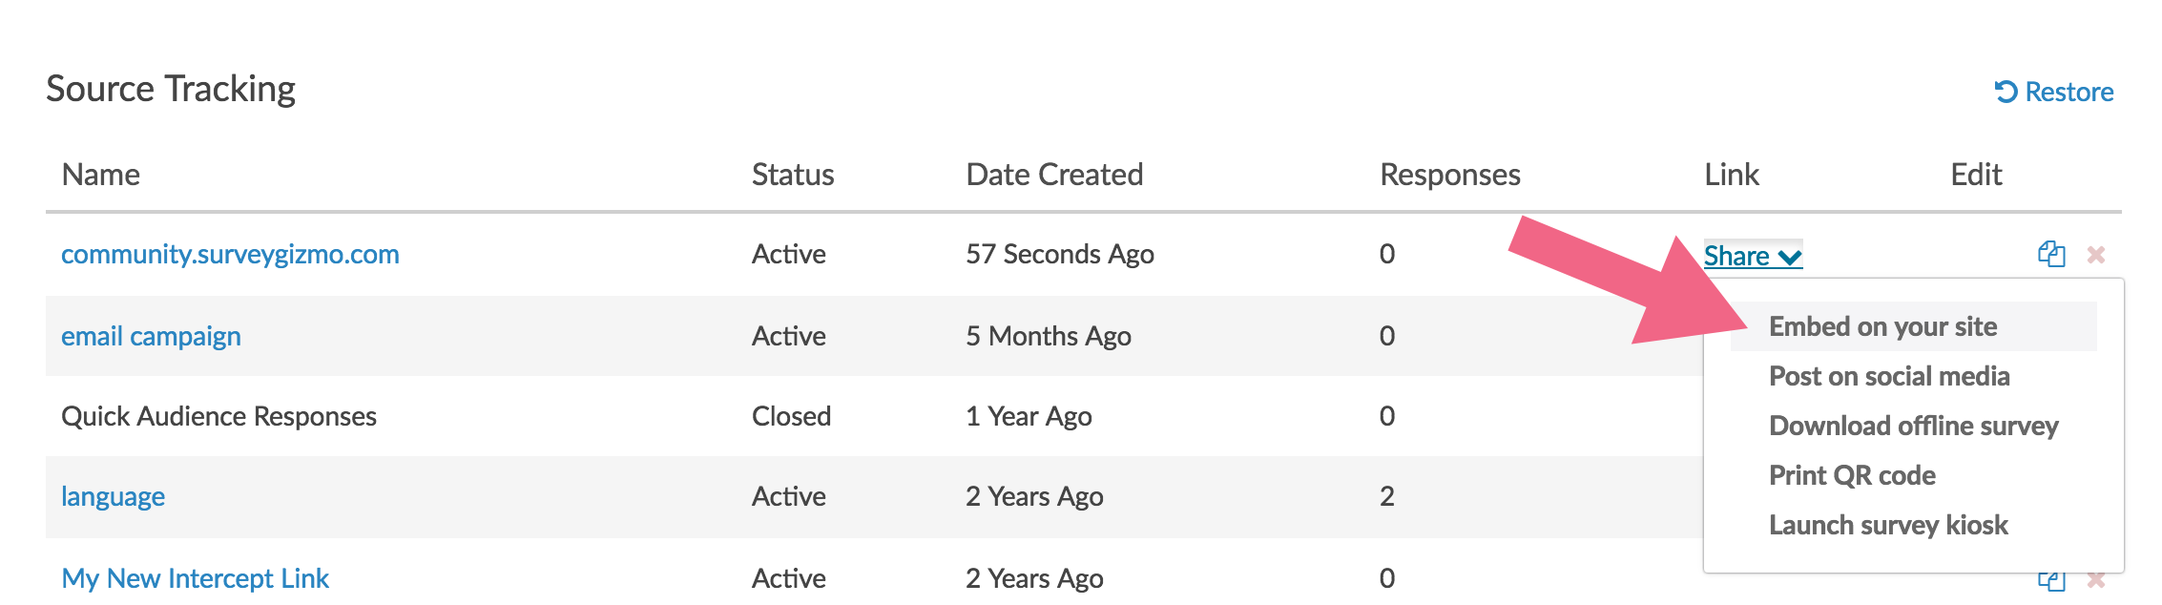
Task: Click the Responses column header
Action: tap(1449, 175)
